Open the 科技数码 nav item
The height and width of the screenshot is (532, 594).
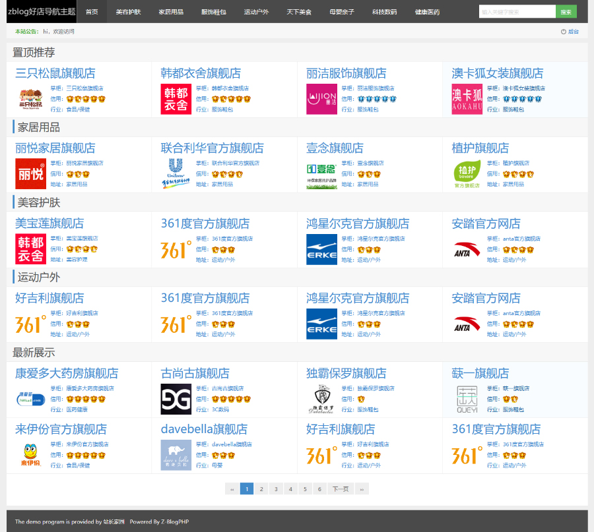pos(385,12)
